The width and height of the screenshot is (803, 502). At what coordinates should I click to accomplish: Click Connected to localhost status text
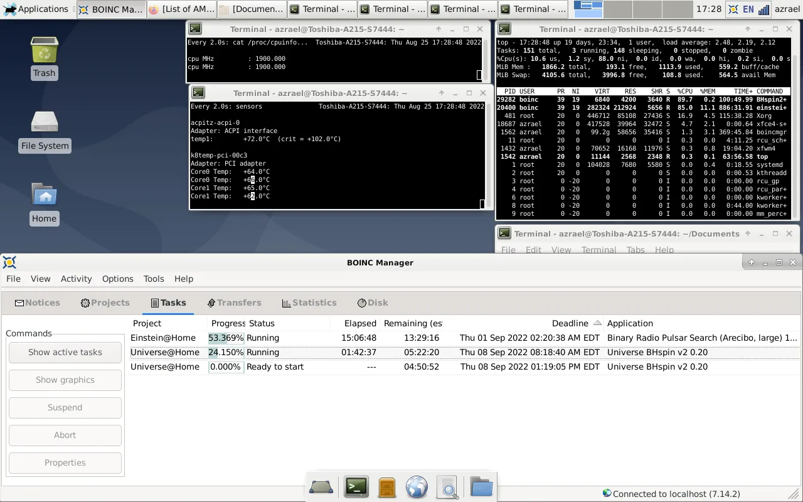(x=676, y=494)
